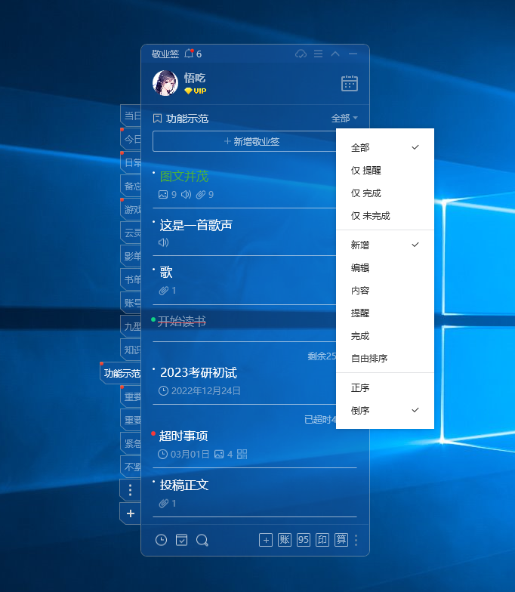Viewport: 515px width, 592px height.
Task: Choose sort by 新增
Action: click(x=385, y=245)
